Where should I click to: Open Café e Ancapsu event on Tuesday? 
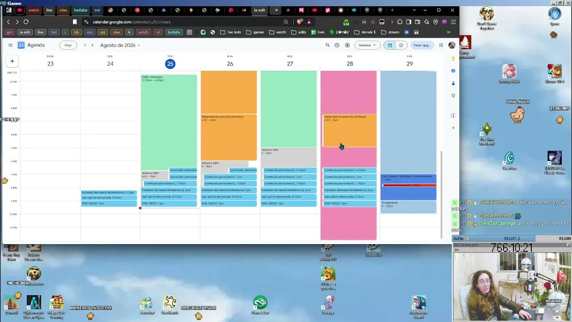click(x=168, y=122)
